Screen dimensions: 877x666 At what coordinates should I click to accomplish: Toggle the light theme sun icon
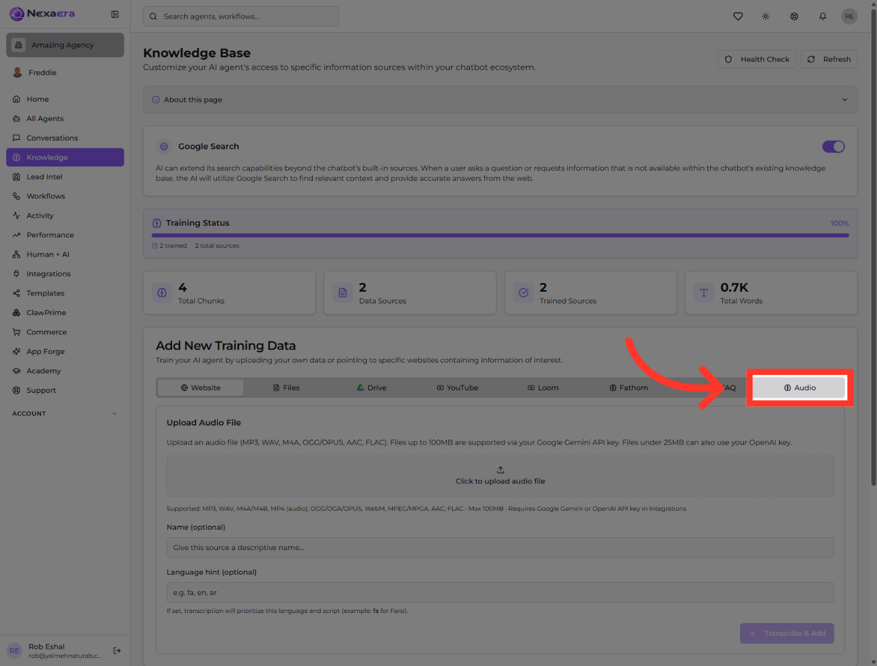[x=765, y=17]
